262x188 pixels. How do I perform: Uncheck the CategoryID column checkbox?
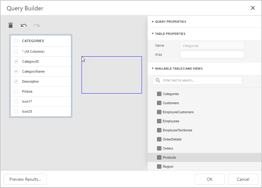16,61
